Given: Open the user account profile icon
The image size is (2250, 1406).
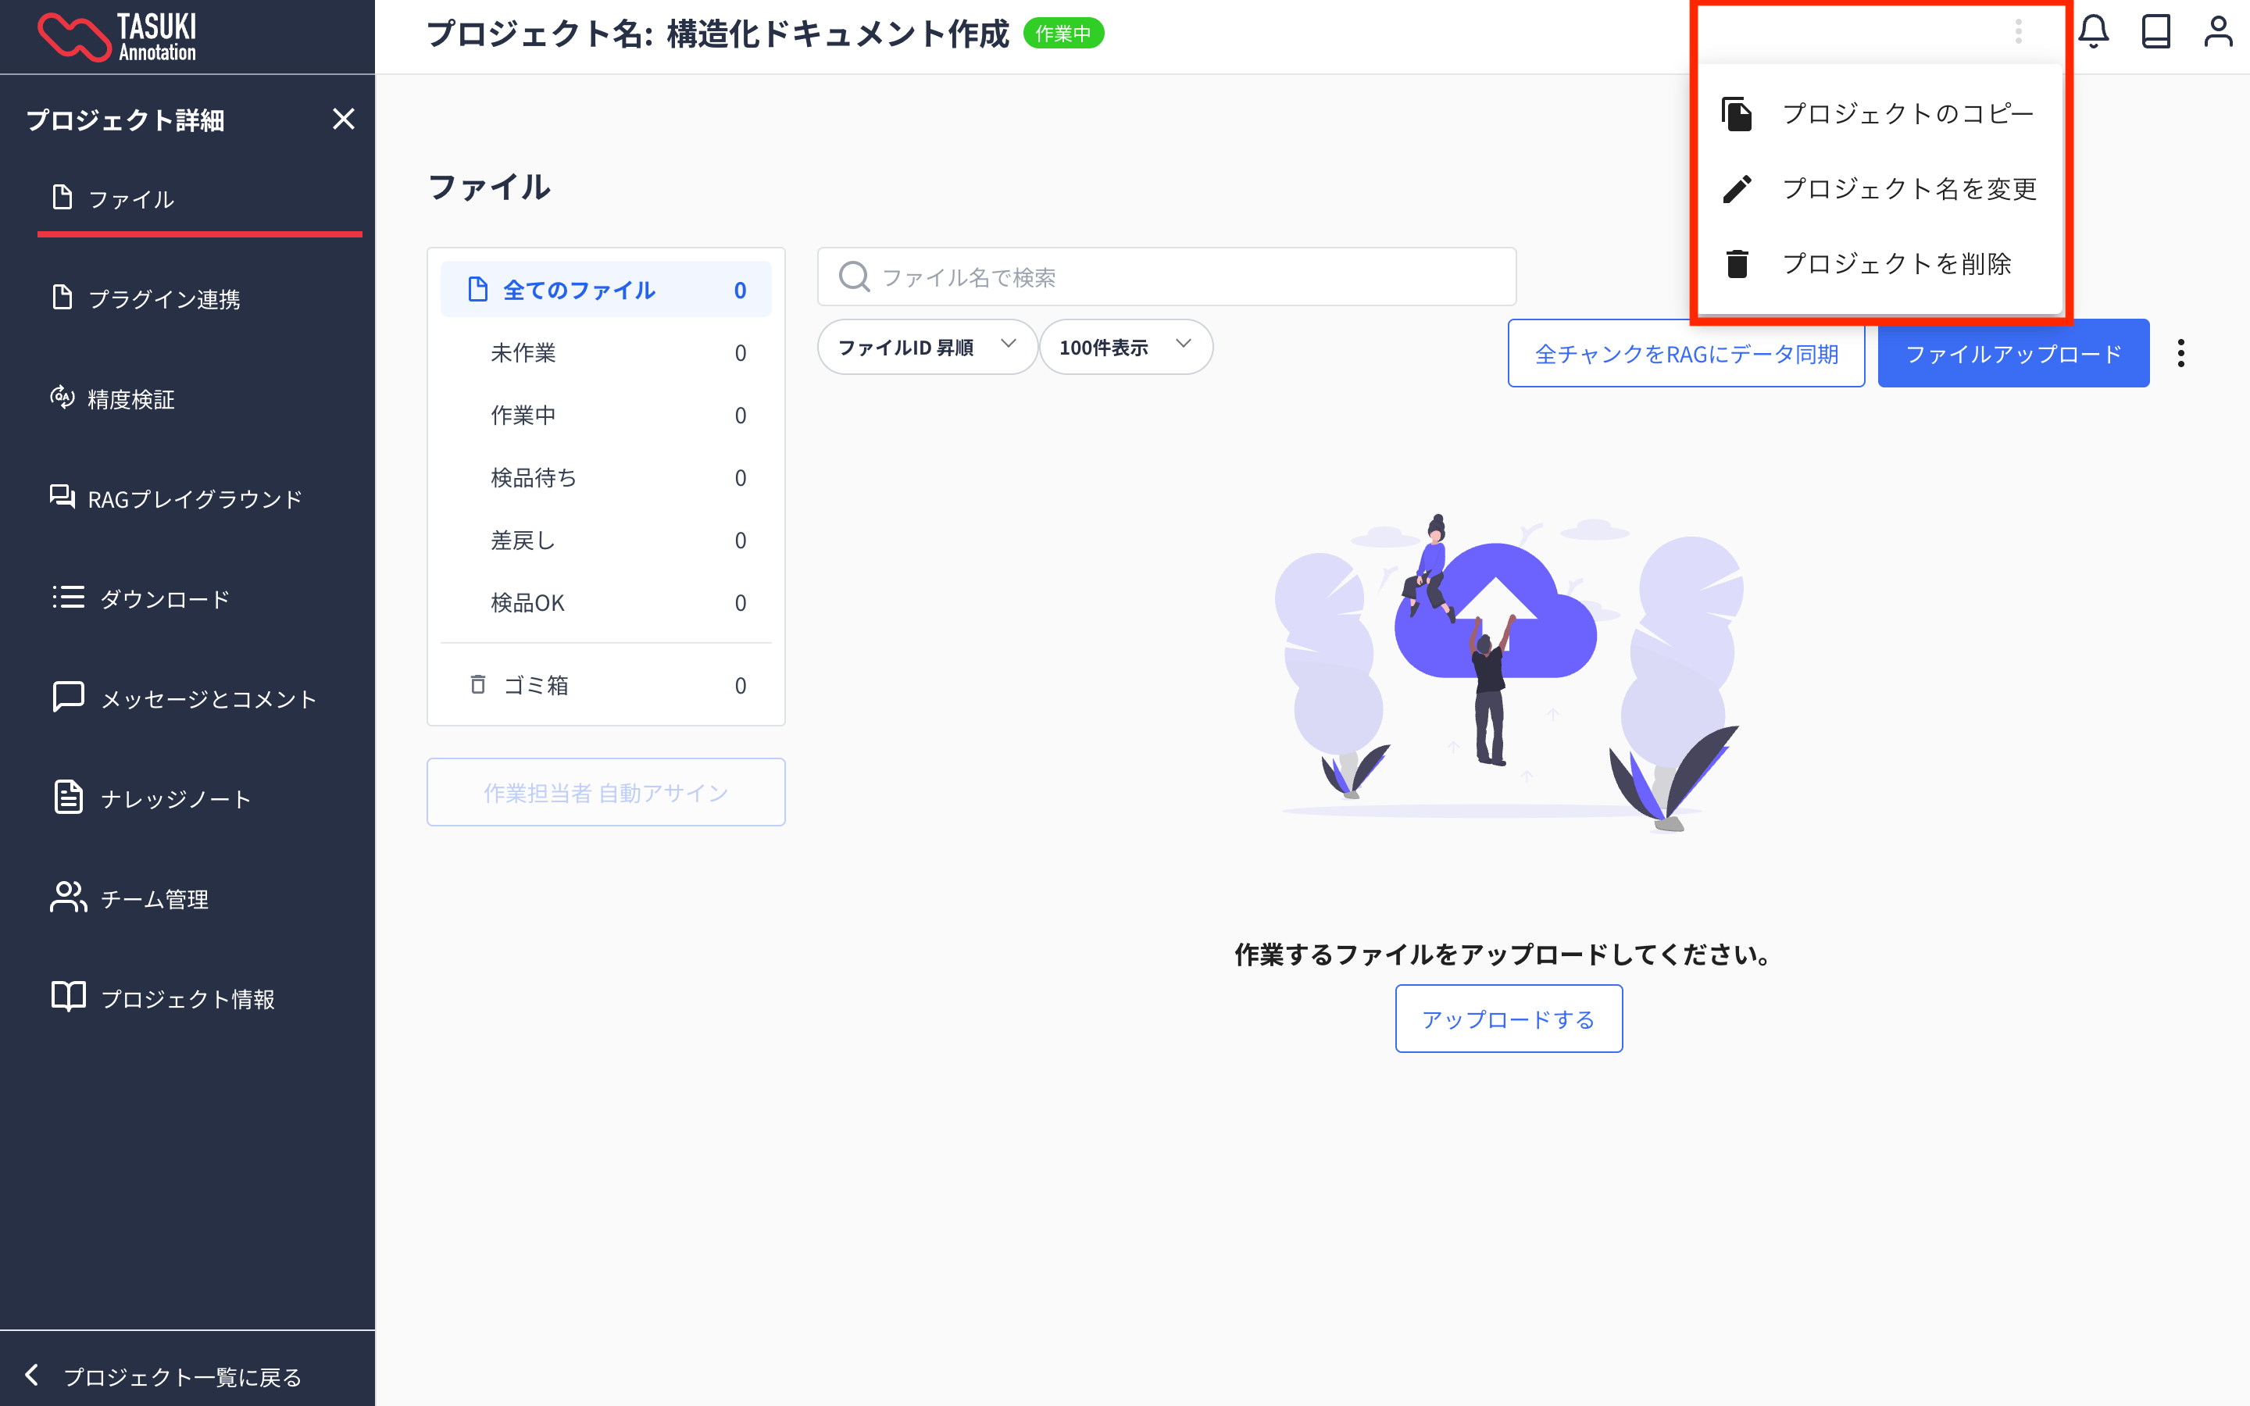Looking at the screenshot, I should 2217,31.
